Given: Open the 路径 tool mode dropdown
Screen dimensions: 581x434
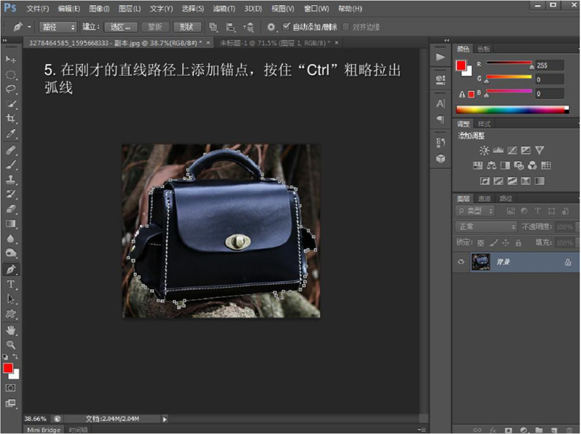Looking at the screenshot, I should 58,27.
